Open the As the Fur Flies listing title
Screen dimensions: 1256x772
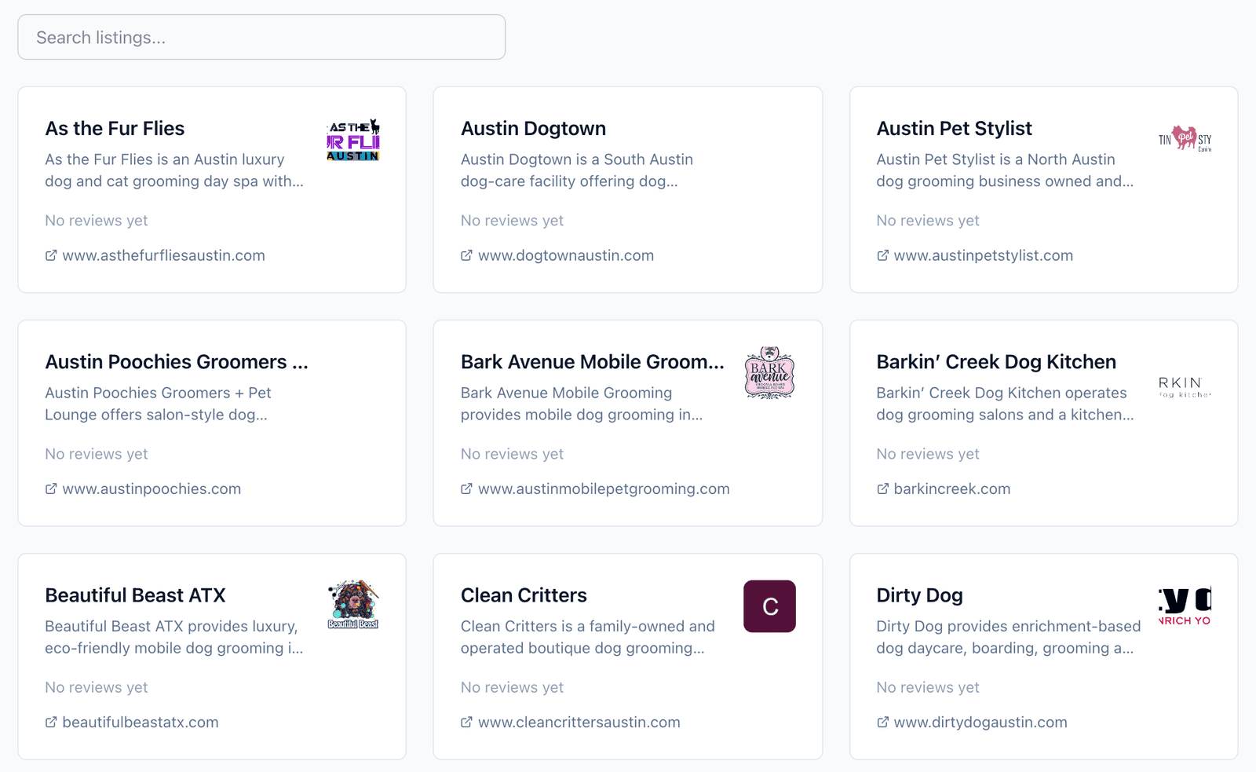click(x=115, y=128)
